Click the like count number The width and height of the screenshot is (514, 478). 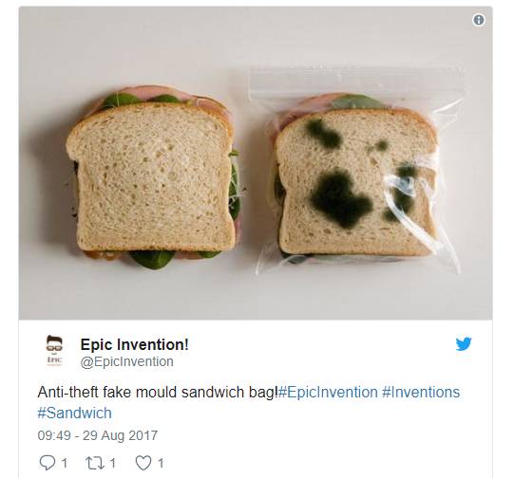tap(161, 463)
